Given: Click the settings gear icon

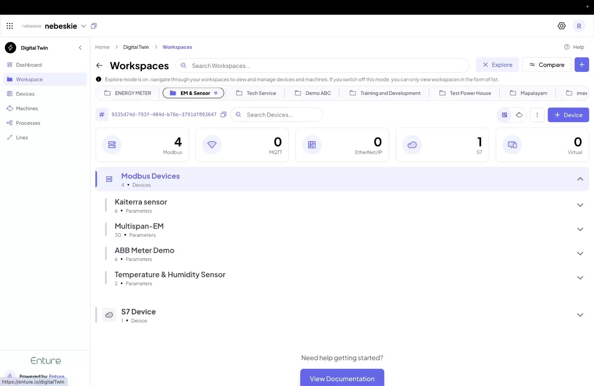Looking at the screenshot, I should pyautogui.click(x=561, y=26).
